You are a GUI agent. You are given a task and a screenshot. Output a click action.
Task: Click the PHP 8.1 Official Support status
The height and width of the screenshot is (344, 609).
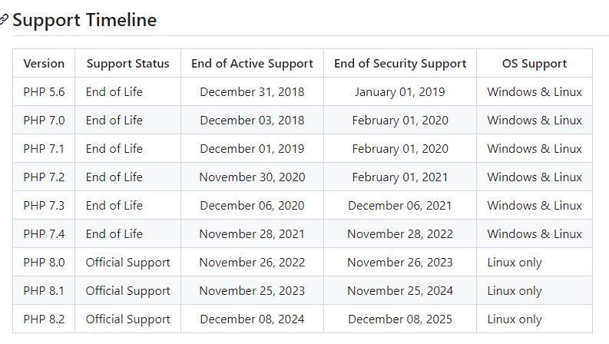(x=127, y=291)
